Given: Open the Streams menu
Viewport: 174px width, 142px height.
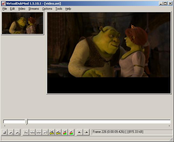Looking at the screenshot, I should point(34,9).
